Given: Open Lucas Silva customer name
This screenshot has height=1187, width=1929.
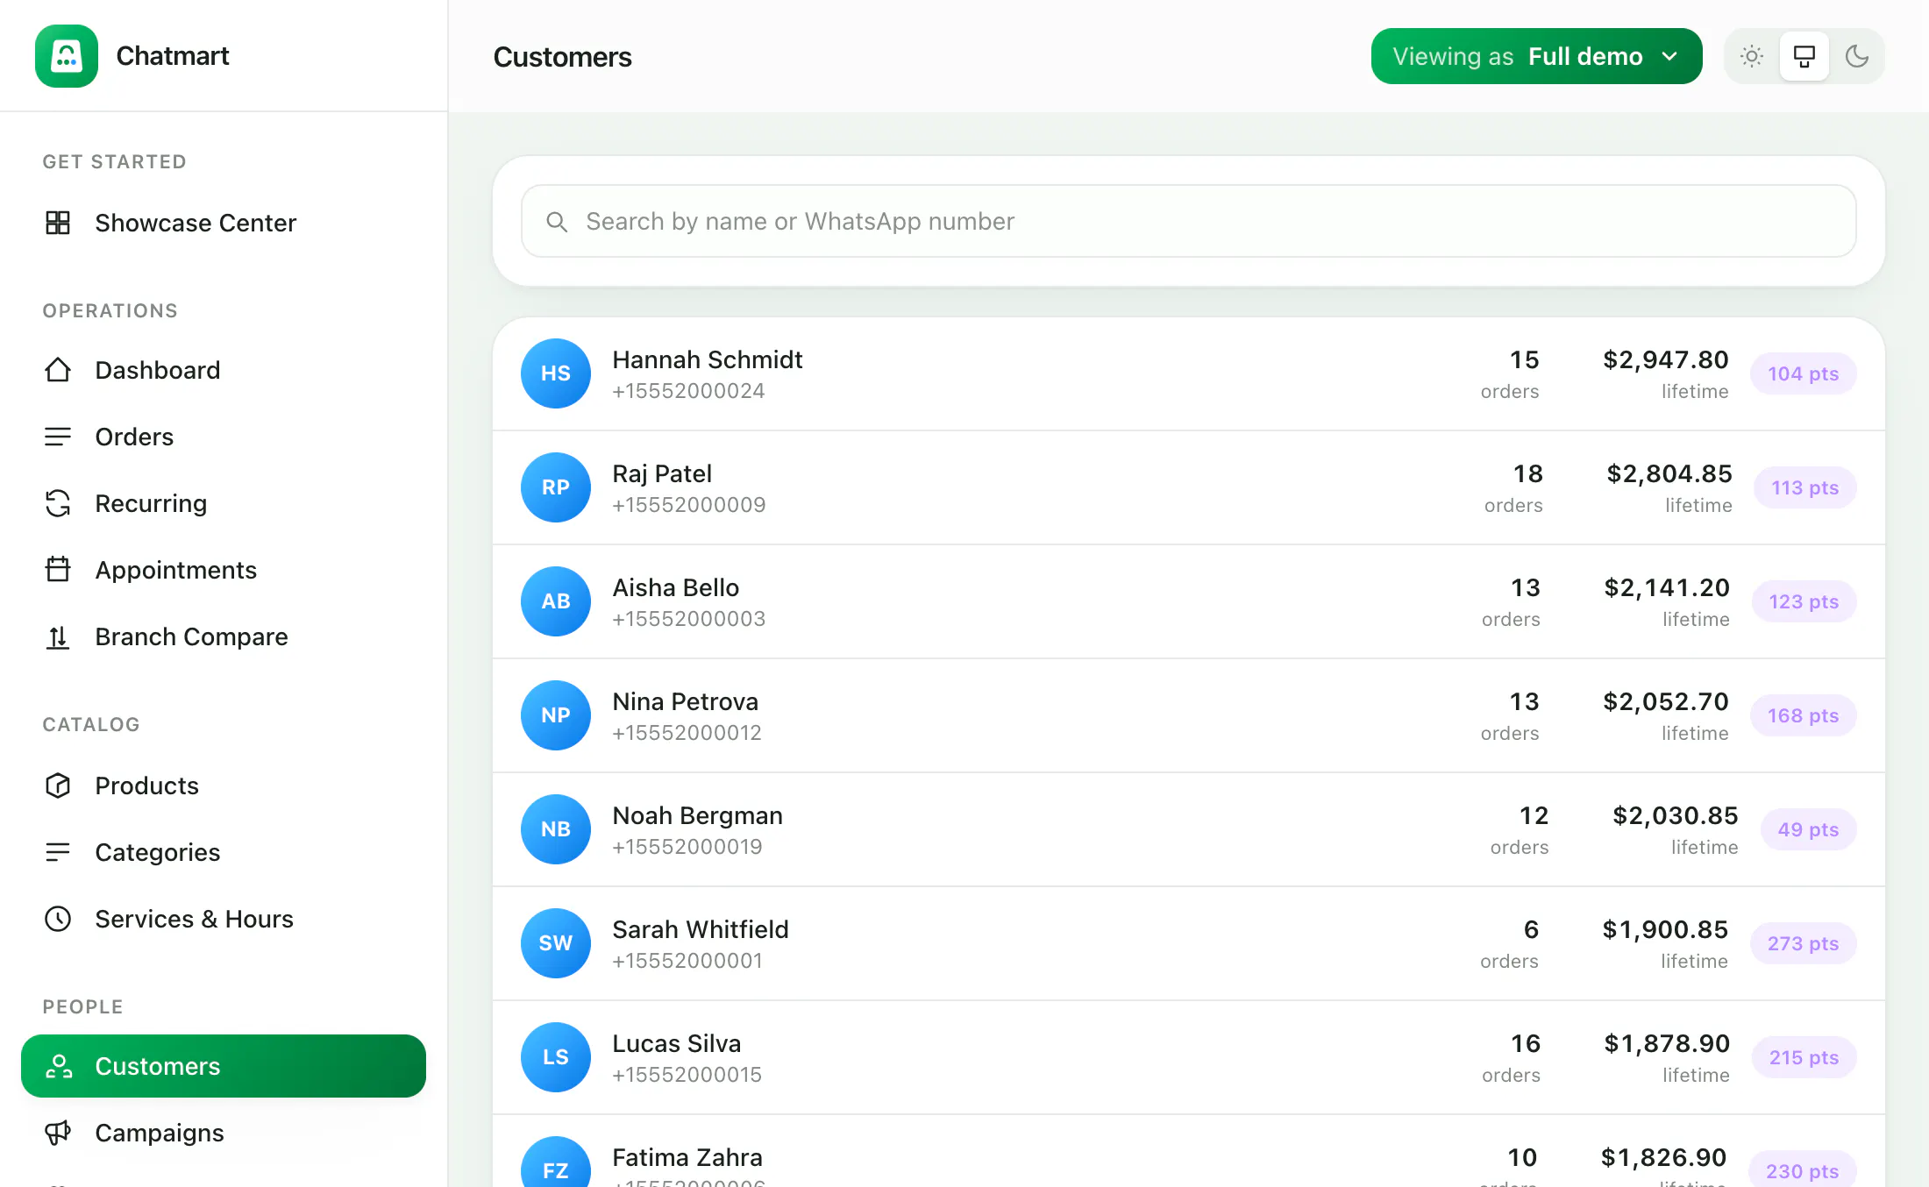Looking at the screenshot, I should click(676, 1043).
